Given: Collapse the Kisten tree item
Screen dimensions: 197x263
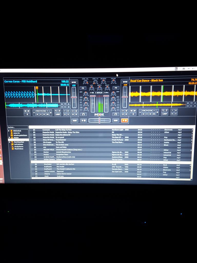Looking at the screenshot, I should click(x=9, y=137).
